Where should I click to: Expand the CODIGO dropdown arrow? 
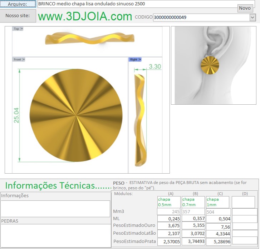click(252, 17)
